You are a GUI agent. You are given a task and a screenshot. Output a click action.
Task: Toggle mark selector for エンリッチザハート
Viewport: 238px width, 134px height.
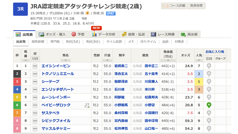pyautogui.click(x=35, y=89)
